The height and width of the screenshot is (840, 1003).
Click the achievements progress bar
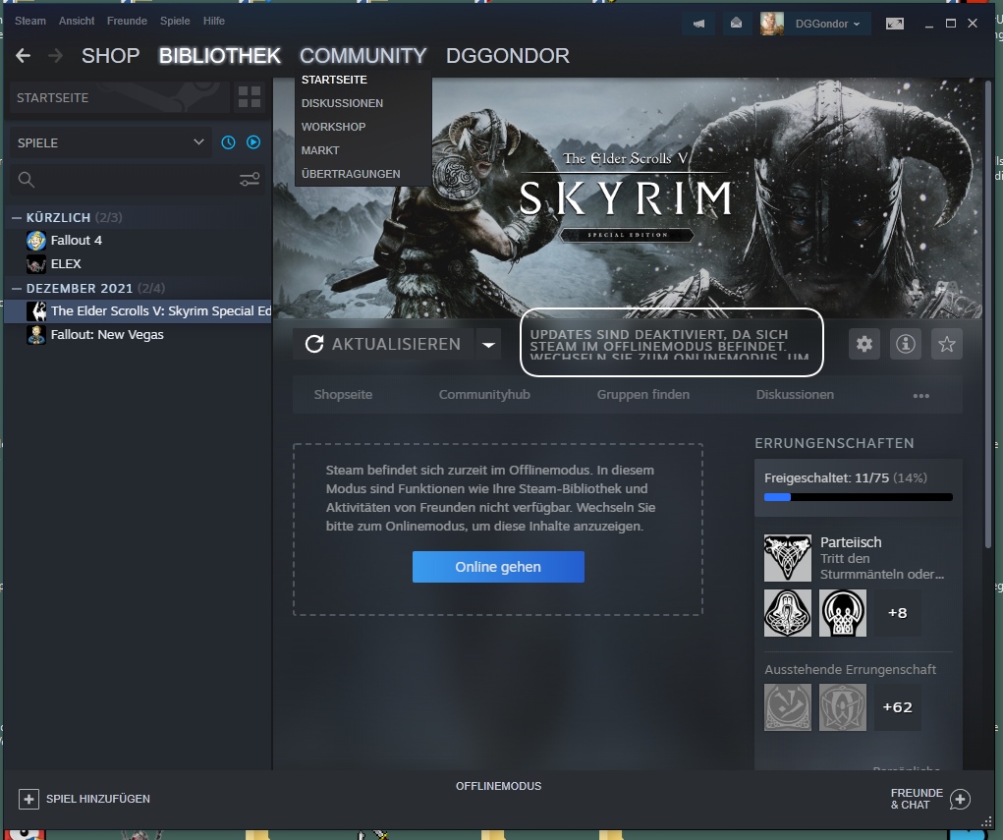(858, 497)
